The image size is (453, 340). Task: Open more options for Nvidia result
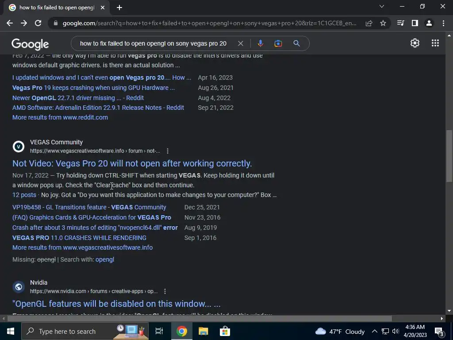pyautogui.click(x=165, y=291)
